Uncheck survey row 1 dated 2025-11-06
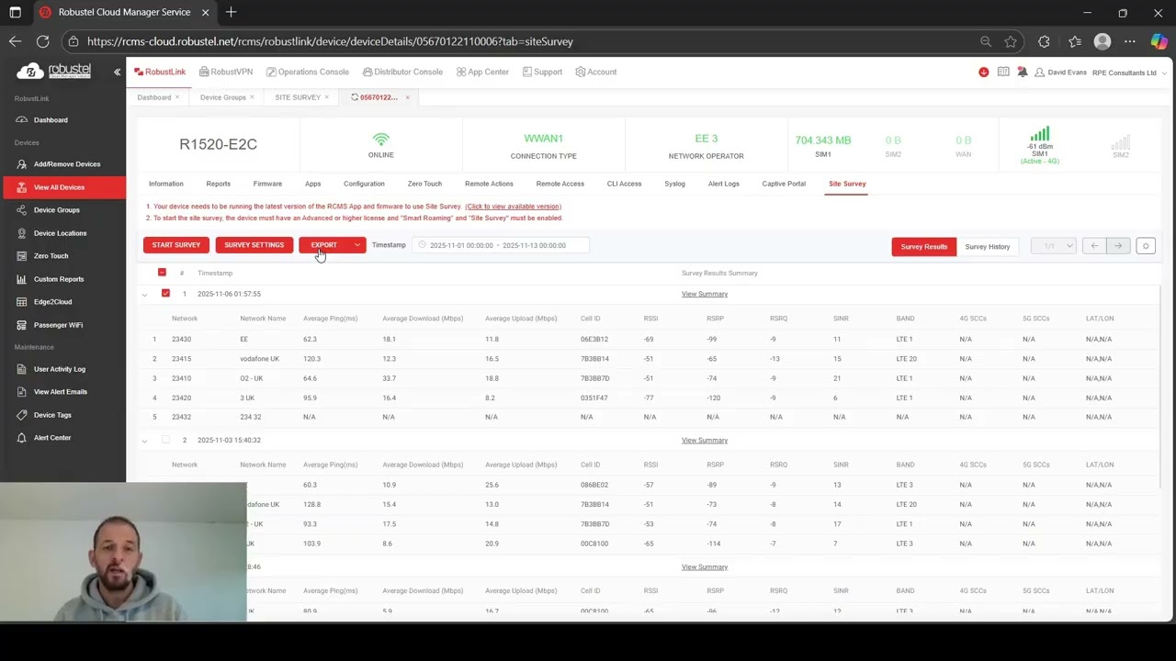Screen dimensions: 1176x661 tap(165, 294)
